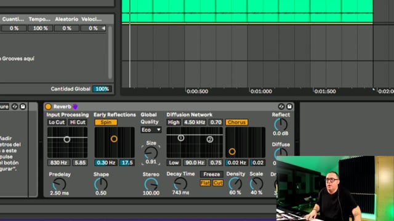Click the Decay Time knob
This screenshot has height=221, width=394.
[x=180, y=184]
